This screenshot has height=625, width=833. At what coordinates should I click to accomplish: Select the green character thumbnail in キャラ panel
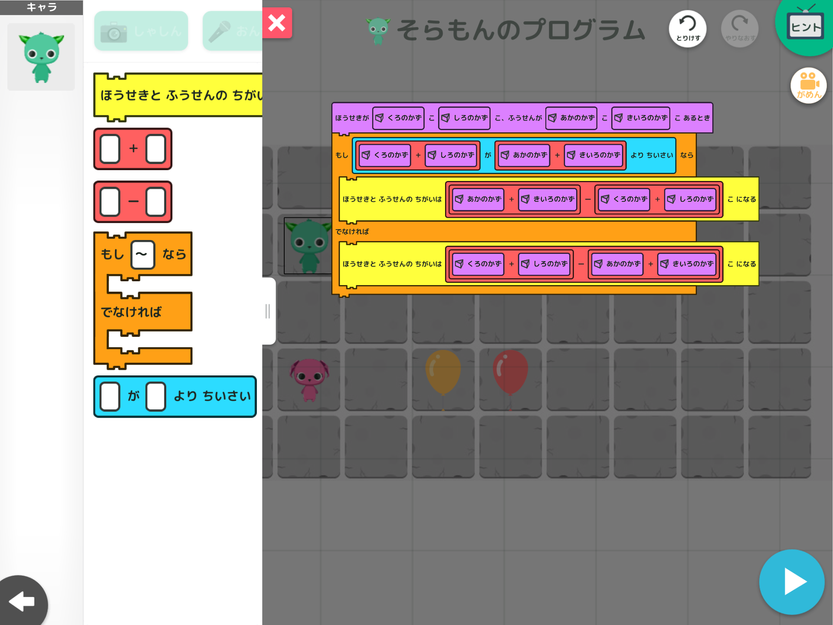click(41, 57)
